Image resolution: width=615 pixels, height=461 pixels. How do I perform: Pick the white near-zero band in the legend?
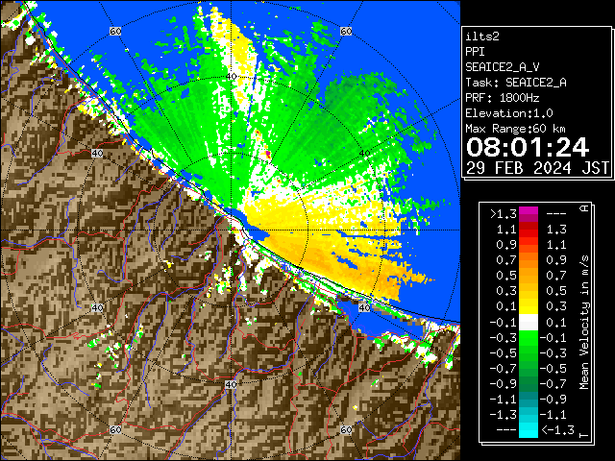point(529,323)
